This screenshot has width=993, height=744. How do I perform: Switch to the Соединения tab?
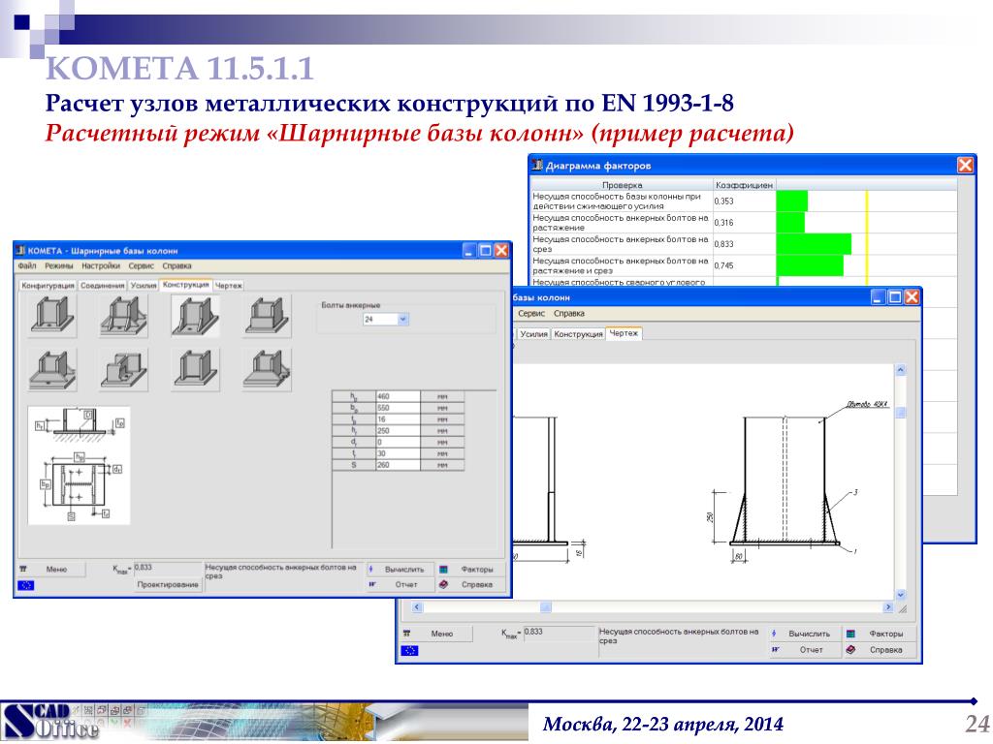point(102,286)
